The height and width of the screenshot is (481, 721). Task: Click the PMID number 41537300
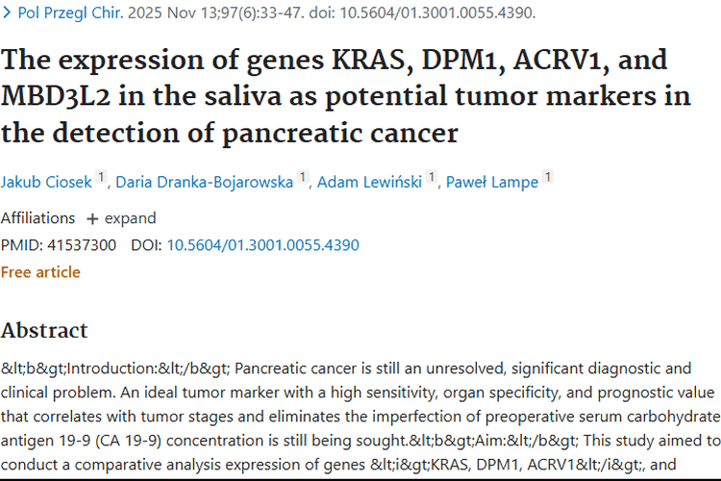[81, 245]
